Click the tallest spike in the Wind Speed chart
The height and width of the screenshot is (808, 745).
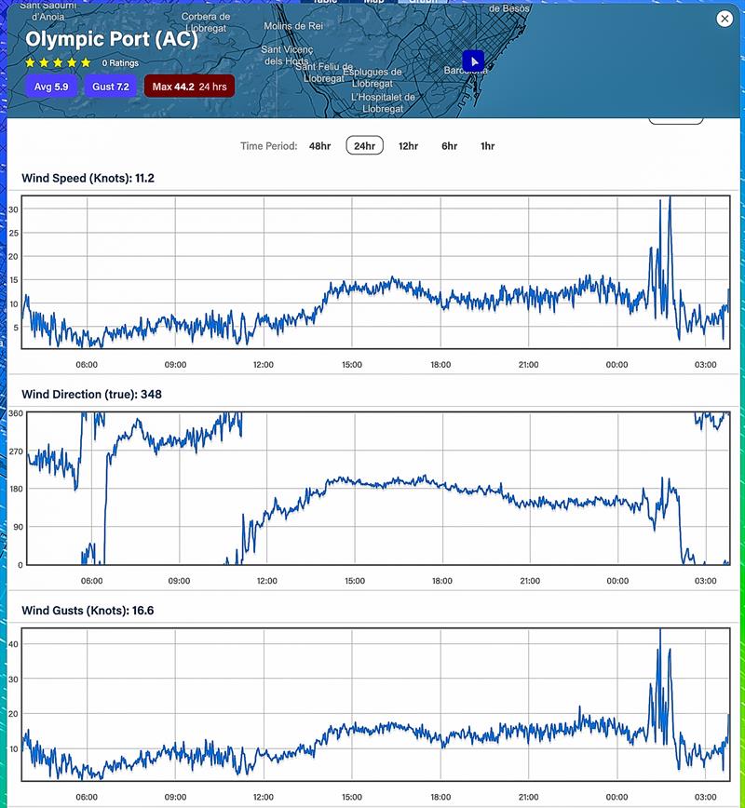coord(670,198)
